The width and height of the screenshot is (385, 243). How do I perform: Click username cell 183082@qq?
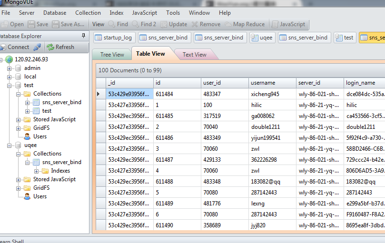pyautogui.click(x=273, y=181)
